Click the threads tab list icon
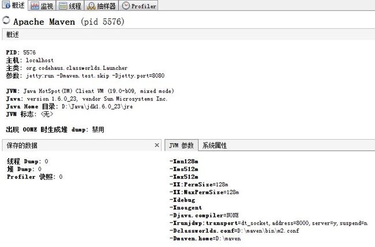Image resolution: width=375 pixels, height=247 pixels. pos(63,6)
